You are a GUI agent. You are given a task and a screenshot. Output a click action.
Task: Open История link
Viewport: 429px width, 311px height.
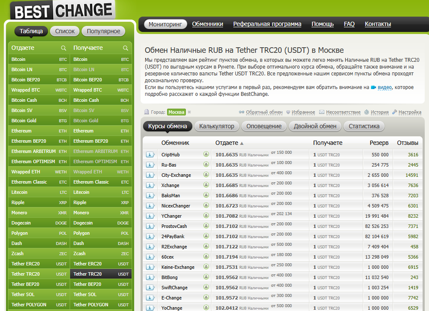[379, 112]
